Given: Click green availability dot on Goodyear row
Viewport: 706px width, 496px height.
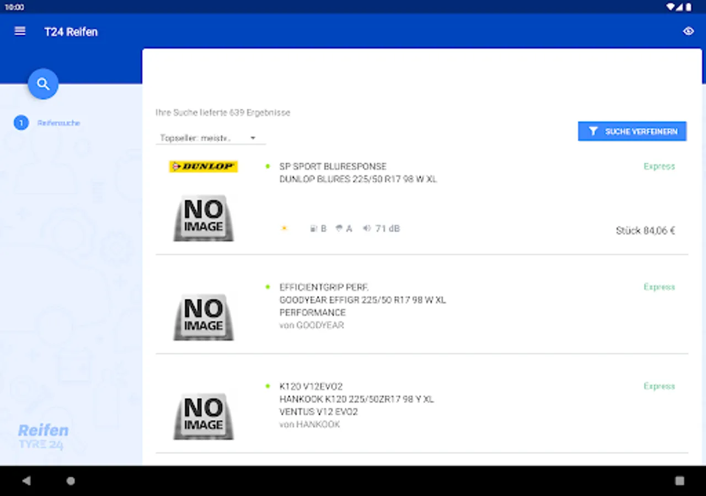Looking at the screenshot, I should click(268, 287).
